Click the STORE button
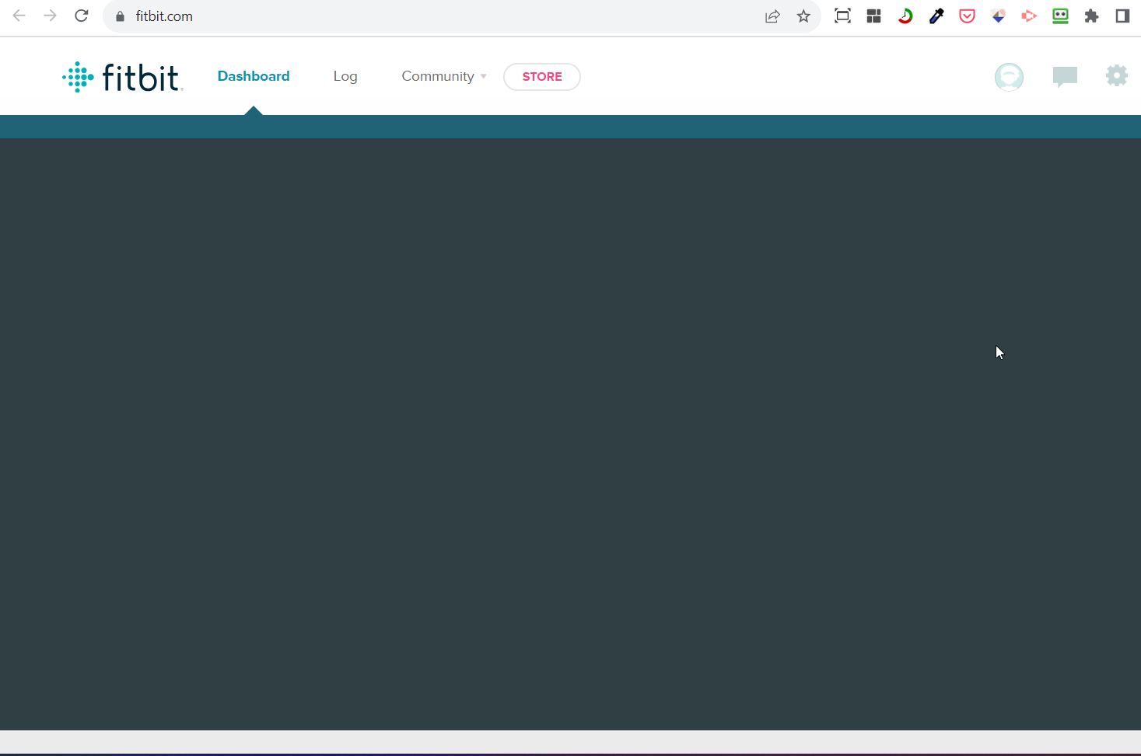Viewport: 1141px width, 756px height. pos(541,77)
